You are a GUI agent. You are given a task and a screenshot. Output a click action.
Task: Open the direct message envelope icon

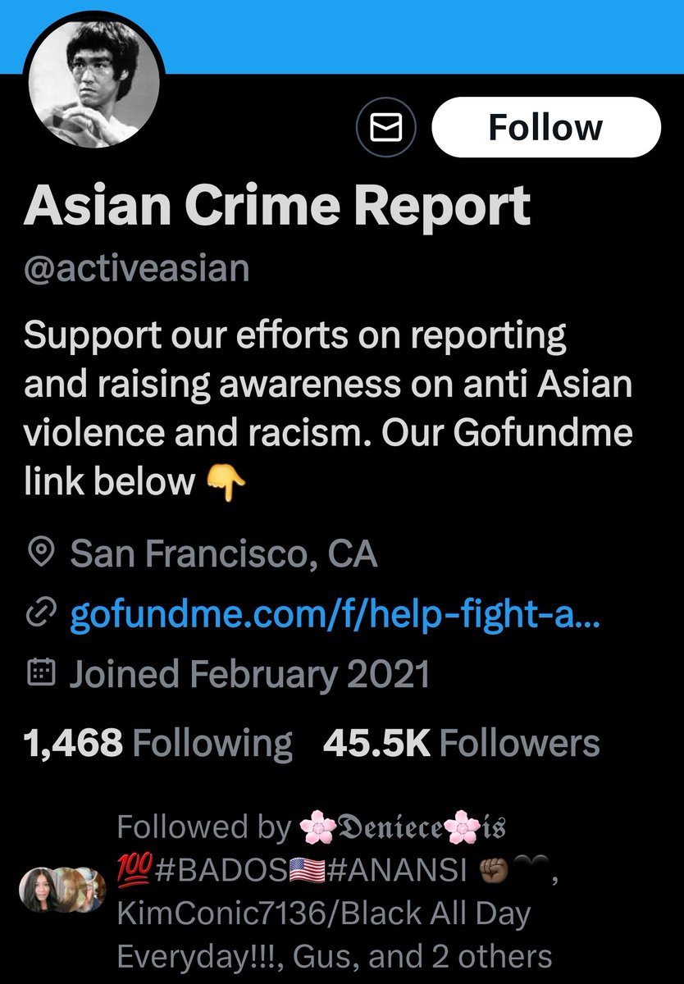pyautogui.click(x=386, y=128)
